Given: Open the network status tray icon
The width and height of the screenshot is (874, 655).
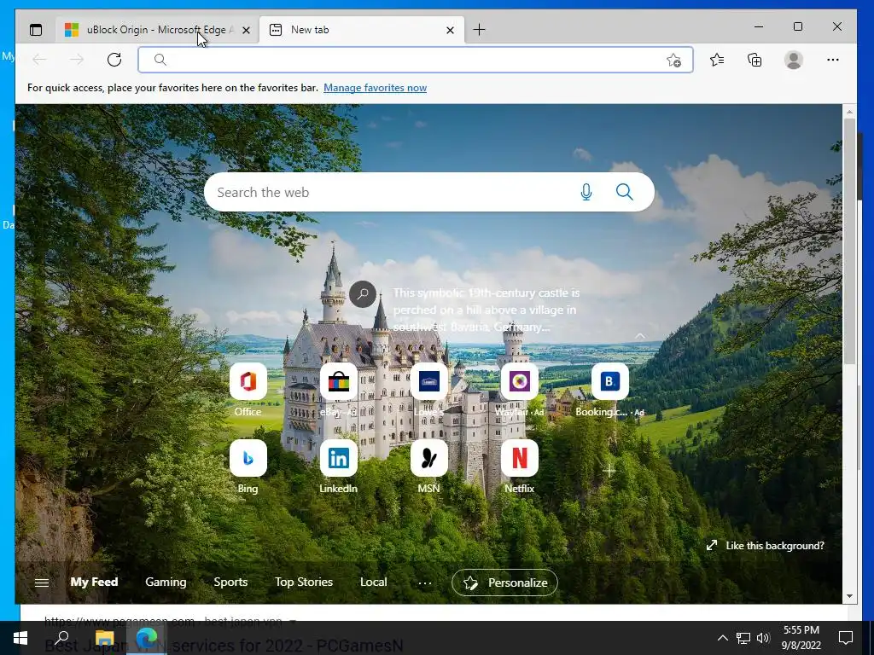Looking at the screenshot, I should 743,638.
